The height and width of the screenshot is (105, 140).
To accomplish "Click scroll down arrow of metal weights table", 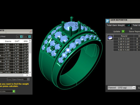I will pyautogui.click(x=30, y=72).
